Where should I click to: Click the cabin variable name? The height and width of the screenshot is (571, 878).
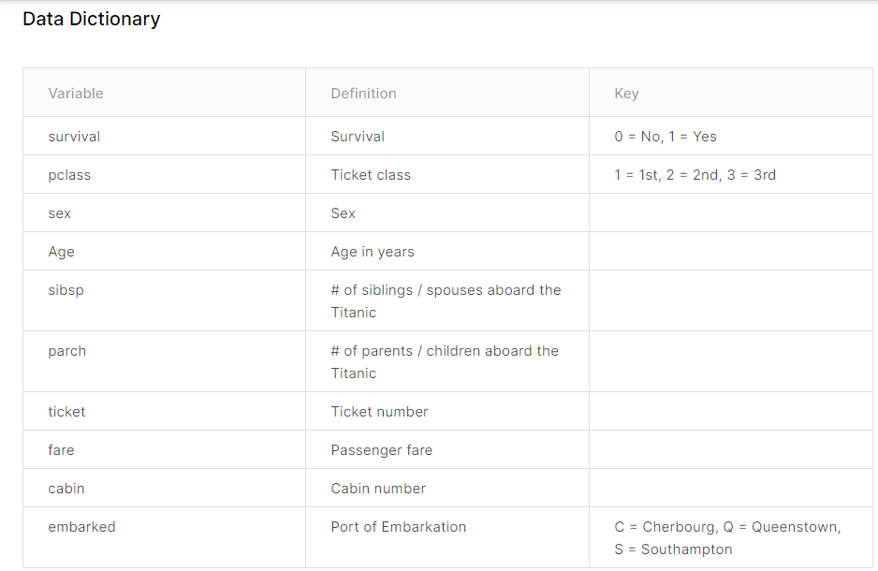click(x=66, y=489)
